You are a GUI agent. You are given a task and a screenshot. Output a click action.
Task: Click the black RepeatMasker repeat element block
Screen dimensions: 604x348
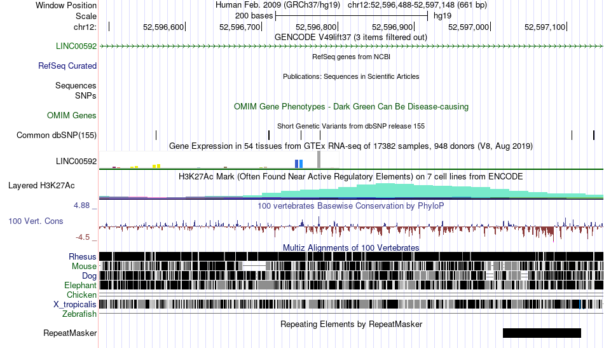[x=542, y=333]
